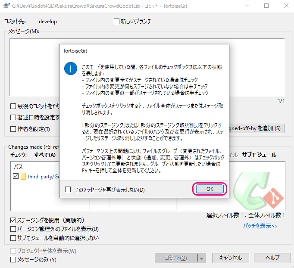Enable 'このメッセージを再び表示しない' checkbox
The image size is (294, 268).
(x=68, y=190)
